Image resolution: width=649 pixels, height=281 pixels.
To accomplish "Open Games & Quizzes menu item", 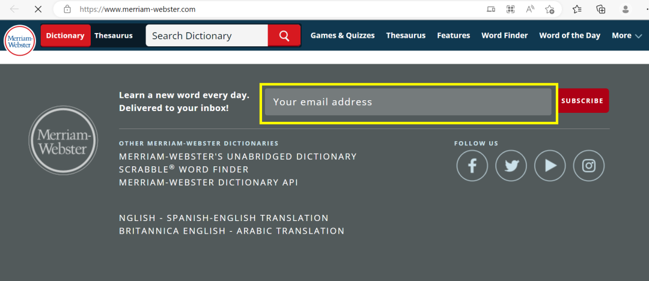I will click(x=343, y=35).
